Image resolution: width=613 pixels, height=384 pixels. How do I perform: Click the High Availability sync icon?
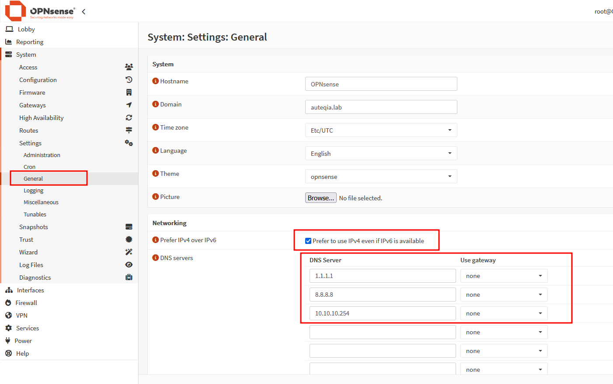pyautogui.click(x=129, y=118)
